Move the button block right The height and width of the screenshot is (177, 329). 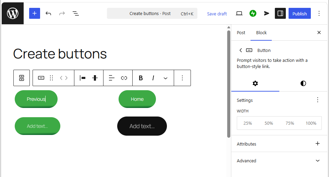pyautogui.click(x=66, y=78)
